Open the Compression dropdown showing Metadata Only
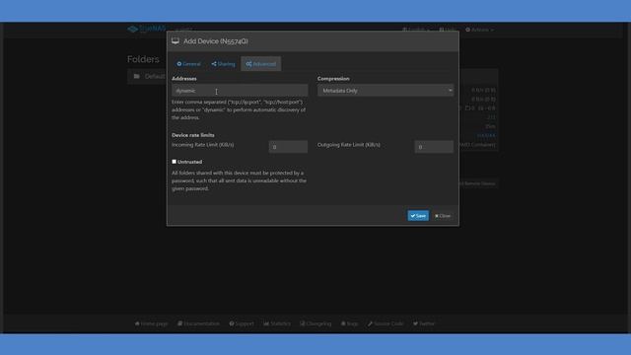The width and height of the screenshot is (631, 355). click(386, 91)
